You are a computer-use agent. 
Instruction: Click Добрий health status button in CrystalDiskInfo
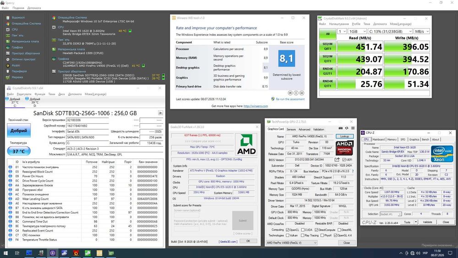pos(19,131)
